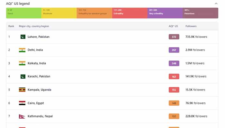Click the Egypt flag beside Cairo

22,103
